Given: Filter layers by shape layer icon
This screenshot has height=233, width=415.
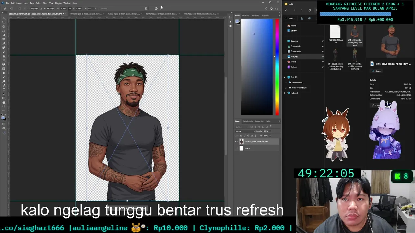Looking at the screenshot, I should pos(263,127).
